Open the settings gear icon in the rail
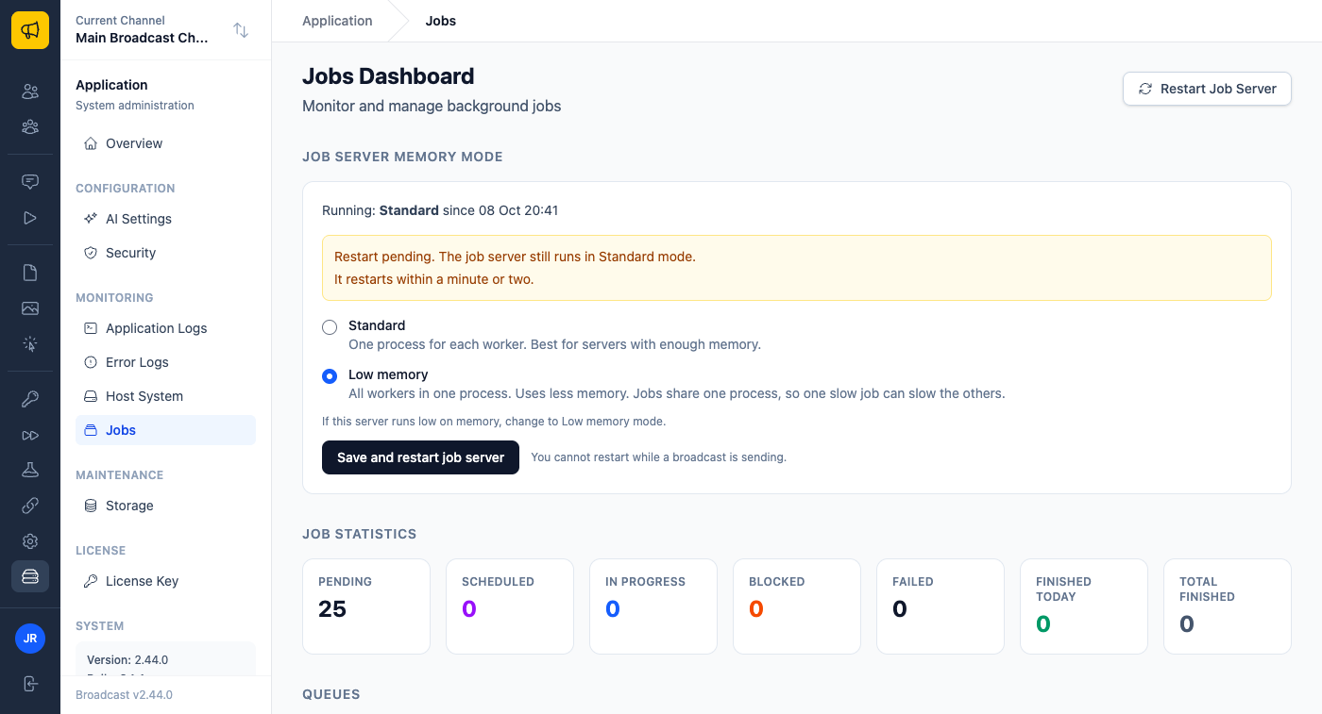The width and height of the screenshot is (1322, 714). coord(30,541)
